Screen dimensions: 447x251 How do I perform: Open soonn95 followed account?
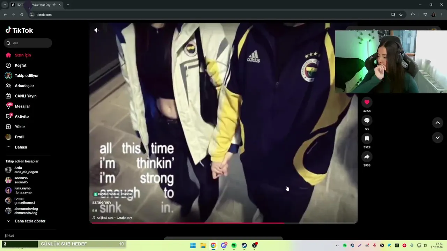pos(21,180)
